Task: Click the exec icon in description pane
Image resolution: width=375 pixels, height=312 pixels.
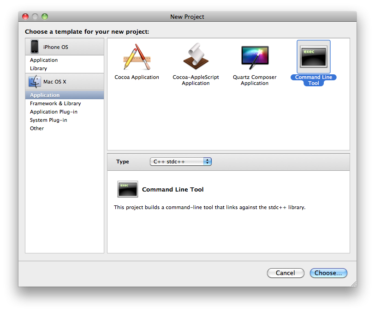Action: point(128,189)
